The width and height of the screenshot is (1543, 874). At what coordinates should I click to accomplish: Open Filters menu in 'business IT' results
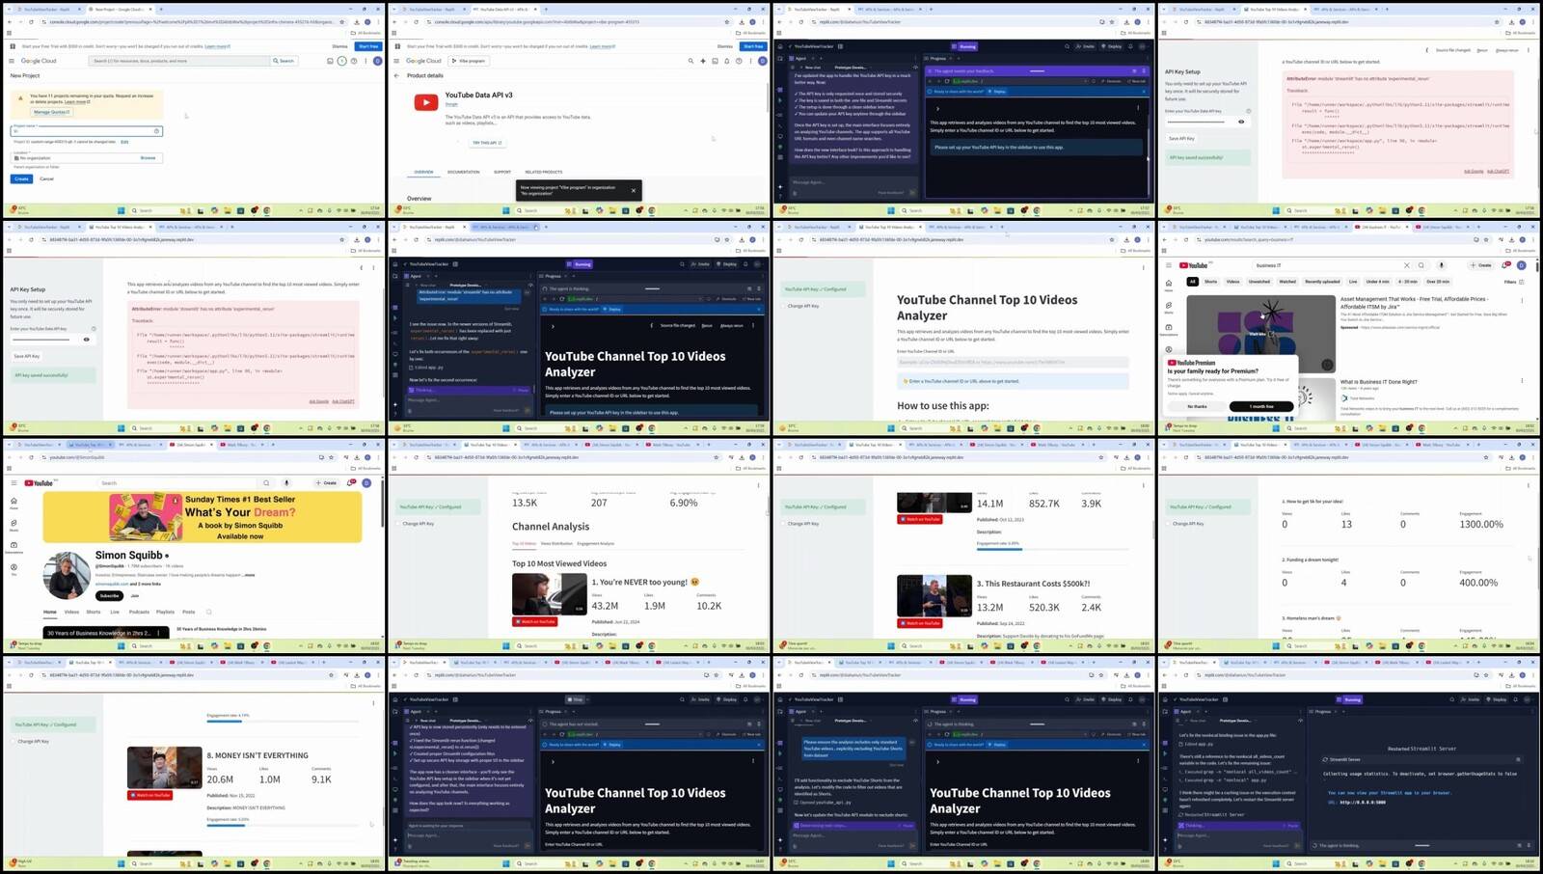coord(1514,282)
